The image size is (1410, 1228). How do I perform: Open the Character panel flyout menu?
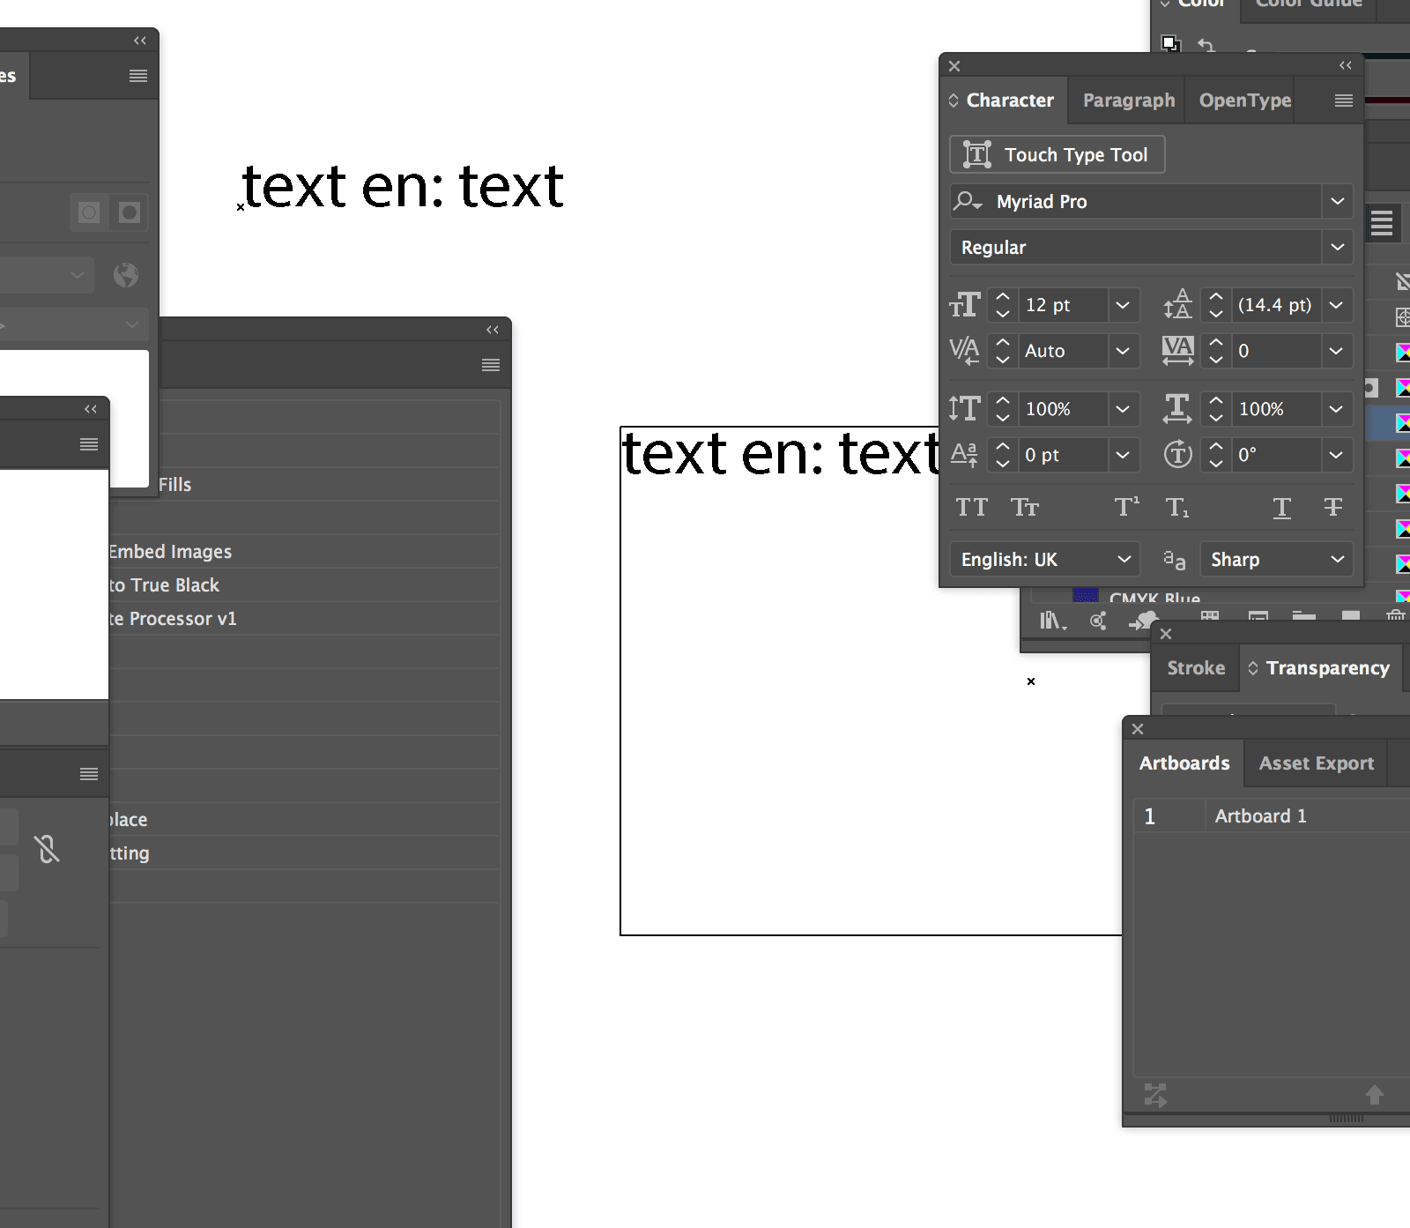pyautogui.click(x=1344, y=100)
